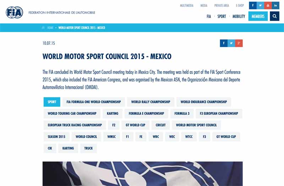The height and width of the screenshot is (186, 284).
Task: Select World Rally Championship tag
Action: tap(151, 102)
